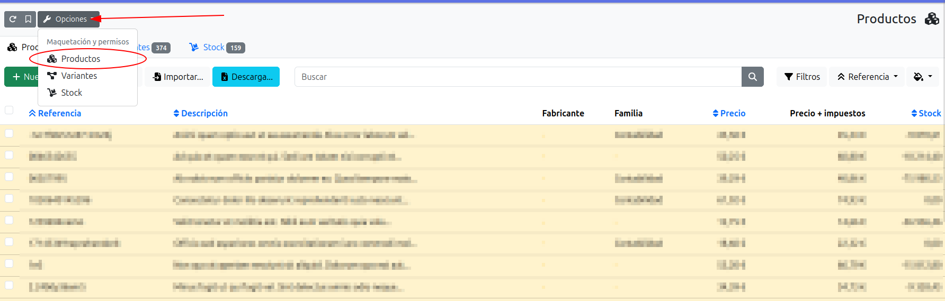Image resolution: width=945 pixels, height=301 pixels.
Task: Open the Importar... dialog
Action: point(178,77)
